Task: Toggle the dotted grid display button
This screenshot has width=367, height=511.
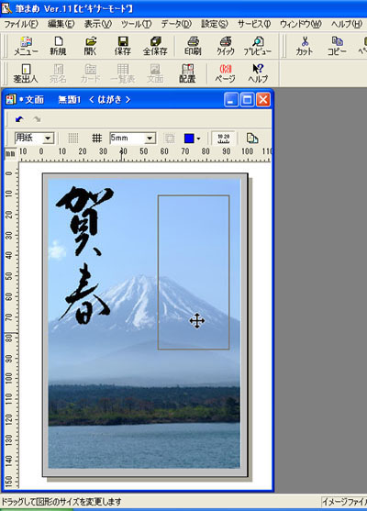Action: [x=73, y=139]
